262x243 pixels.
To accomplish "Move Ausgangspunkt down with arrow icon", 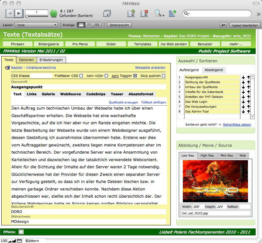I will 243,77.
